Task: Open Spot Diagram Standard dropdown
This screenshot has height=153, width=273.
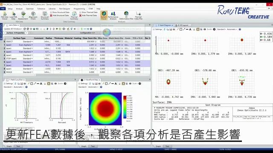Action: 221,29
